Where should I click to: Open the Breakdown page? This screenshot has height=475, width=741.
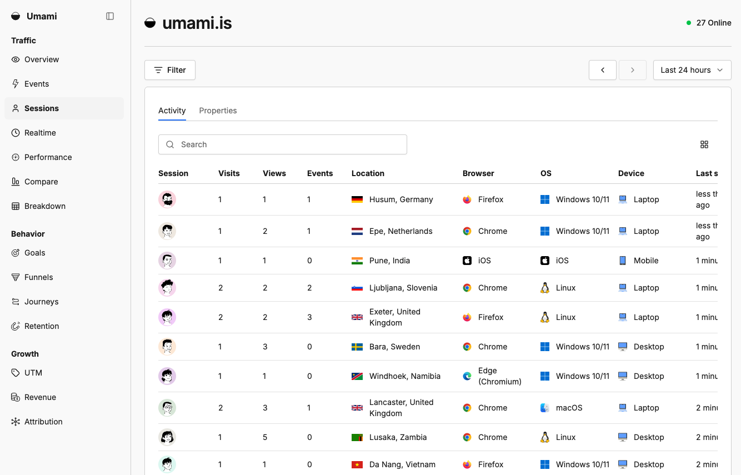(x=64, y=206)
